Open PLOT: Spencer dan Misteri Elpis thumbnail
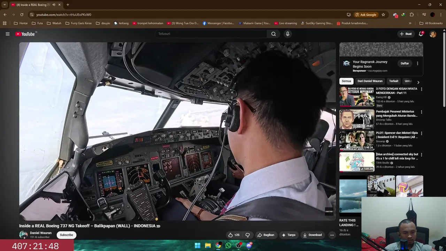 click(357, 140)
